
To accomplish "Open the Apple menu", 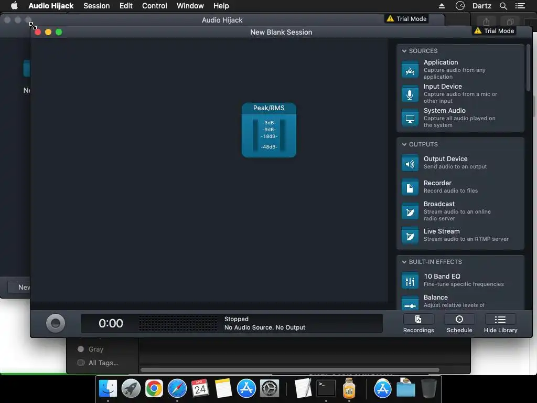I will click(x=14, y=6).
